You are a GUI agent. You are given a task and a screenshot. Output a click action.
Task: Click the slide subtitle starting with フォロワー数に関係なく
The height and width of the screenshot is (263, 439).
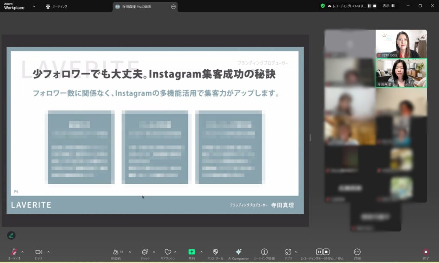(x=156, y=93)
